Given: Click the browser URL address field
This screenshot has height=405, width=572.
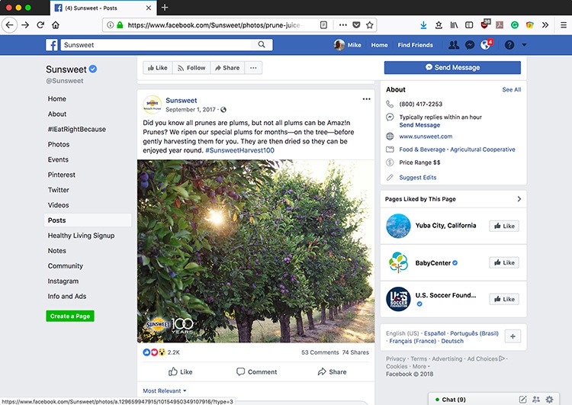Looking at the screenshot, I should [x=214, y=25].
